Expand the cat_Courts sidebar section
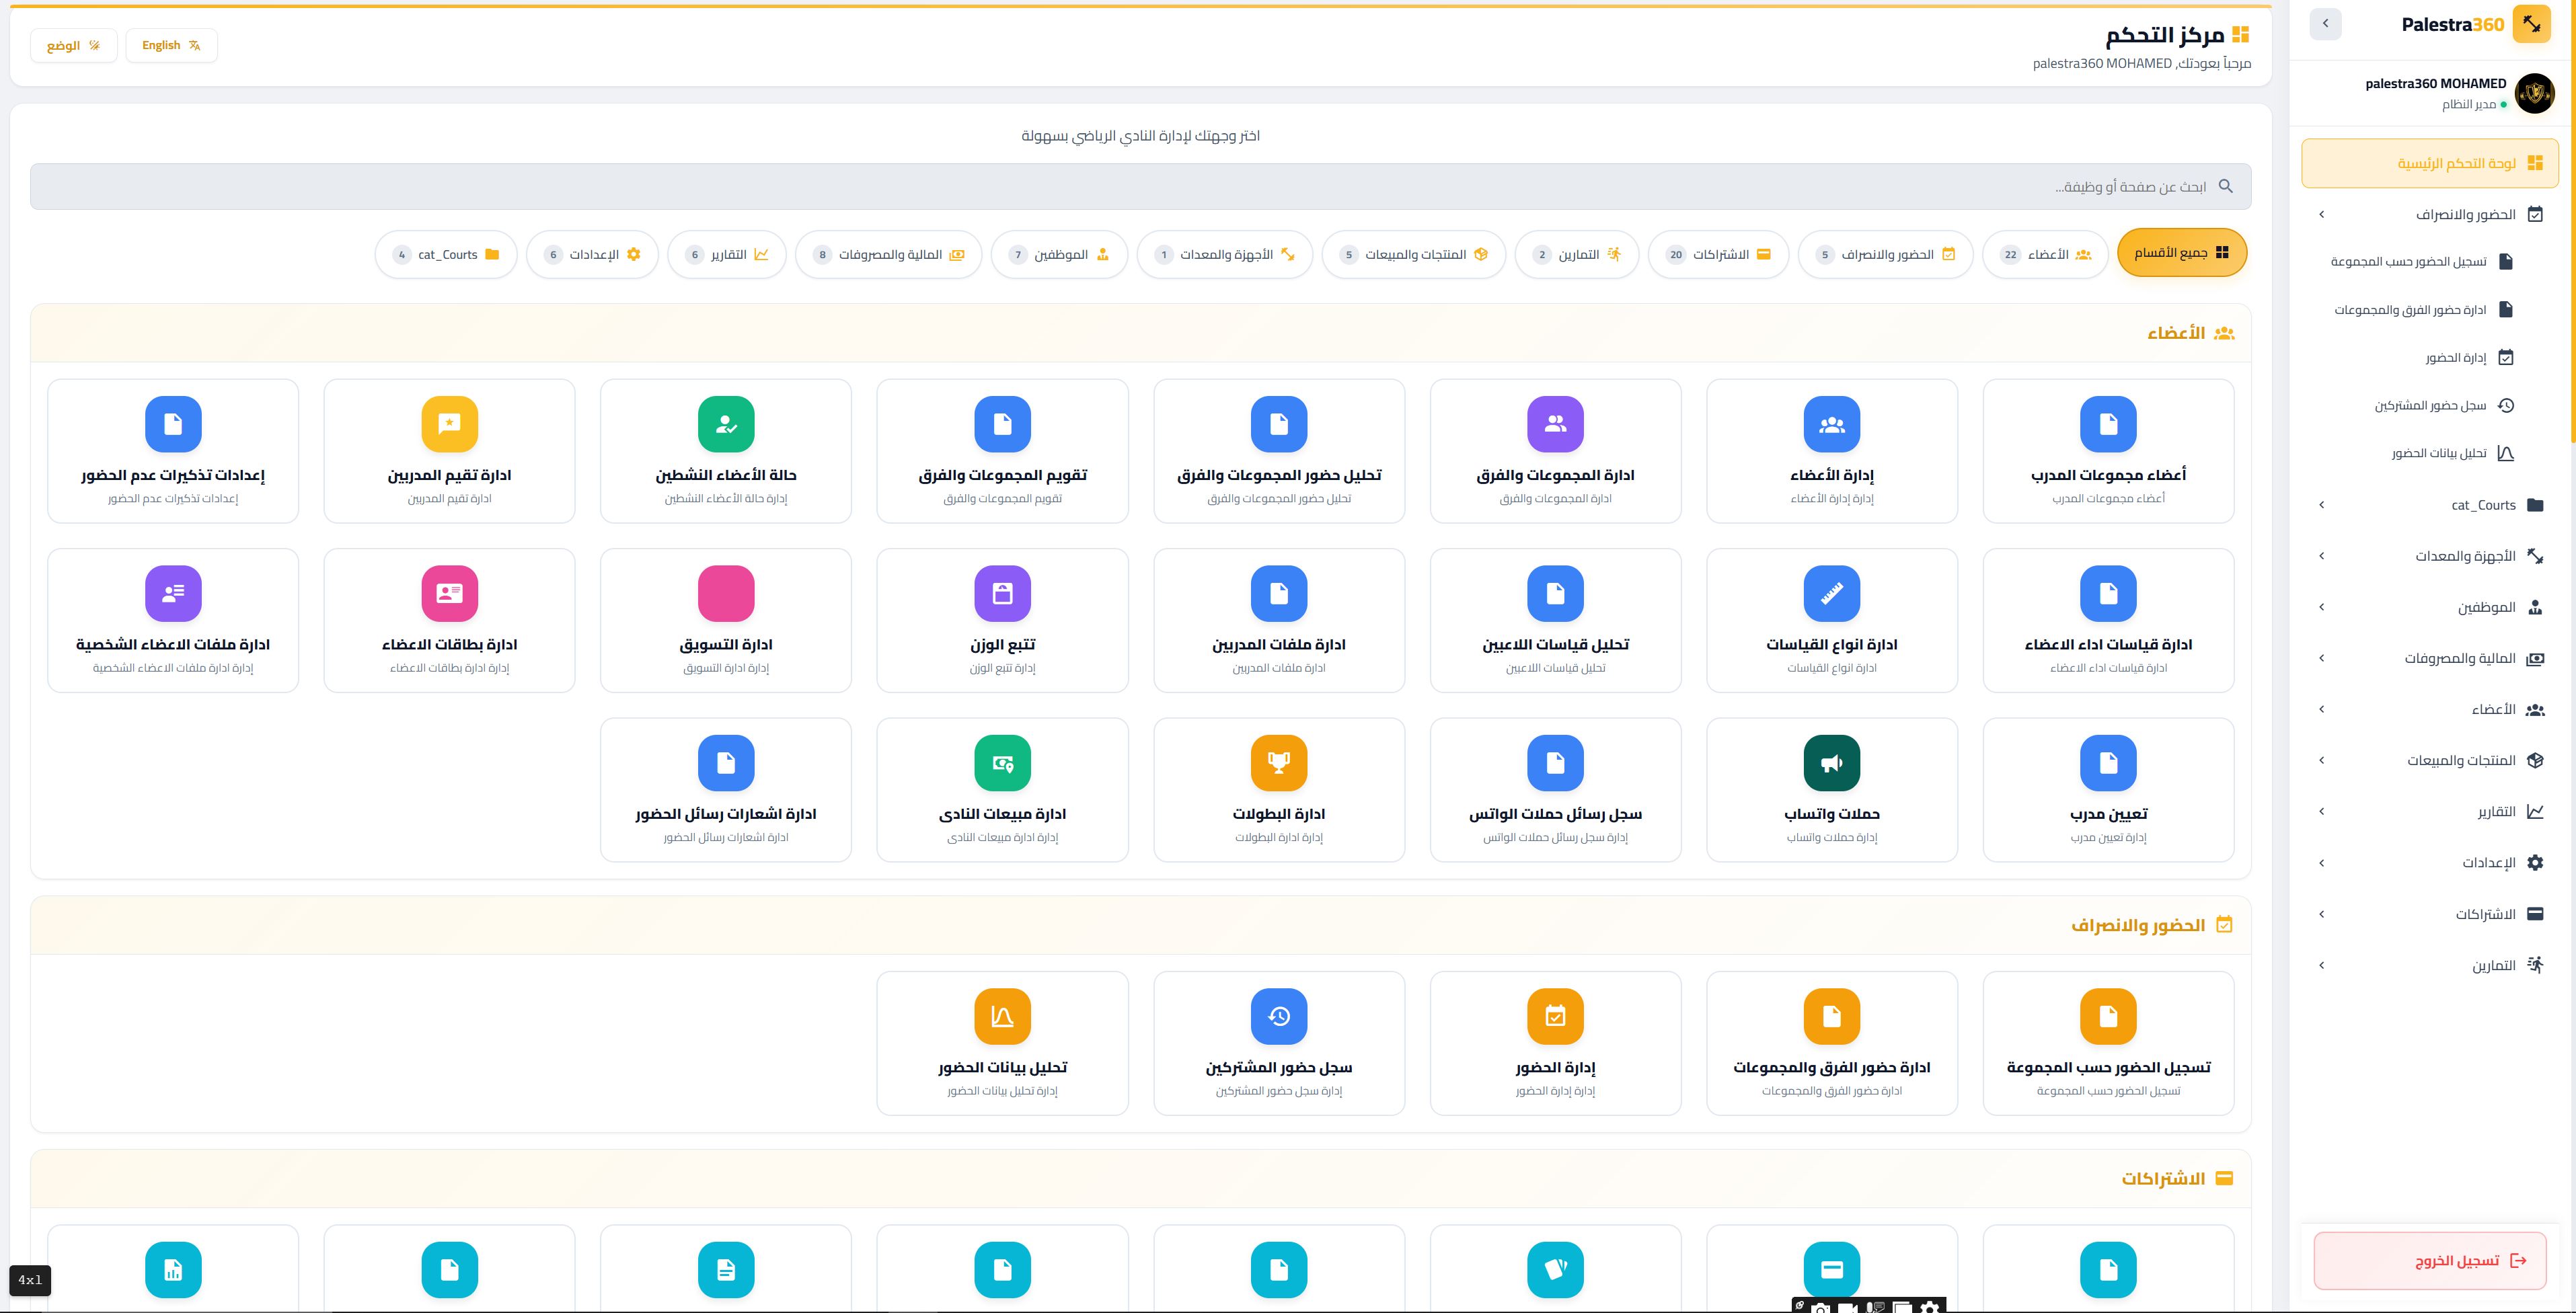Screen dimensions: 2576x1313 pyautogui.click(x=2429, y=505)
